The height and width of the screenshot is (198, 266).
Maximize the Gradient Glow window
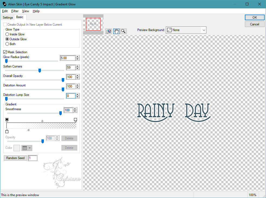pyautogui.click(x=247, y=4)
